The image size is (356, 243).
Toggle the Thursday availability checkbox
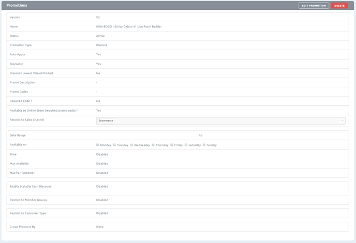(153, 145)
